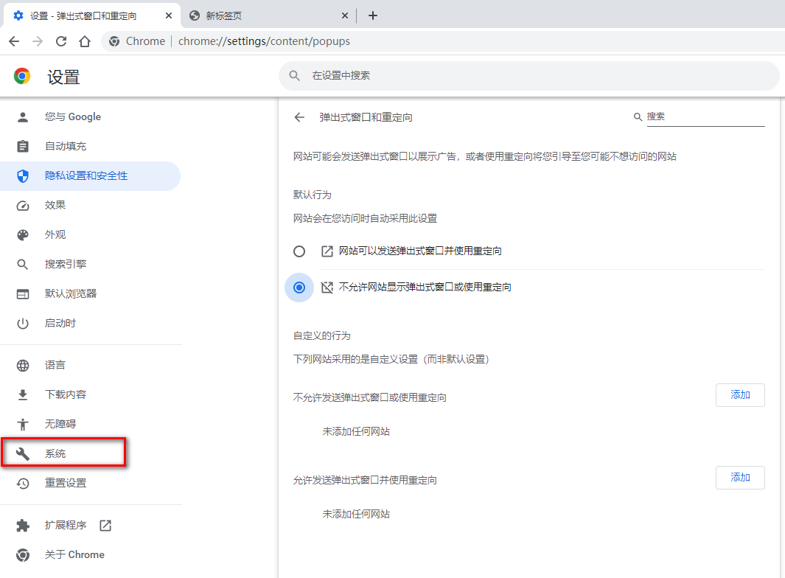Click the palette icon for 外观
Screen dimensions: 785x578
click(23, 235)
